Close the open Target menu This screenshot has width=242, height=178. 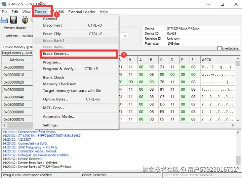pos(40,12)
